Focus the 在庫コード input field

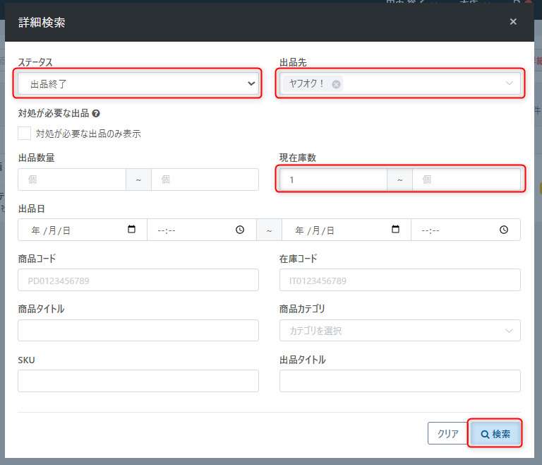400,280
